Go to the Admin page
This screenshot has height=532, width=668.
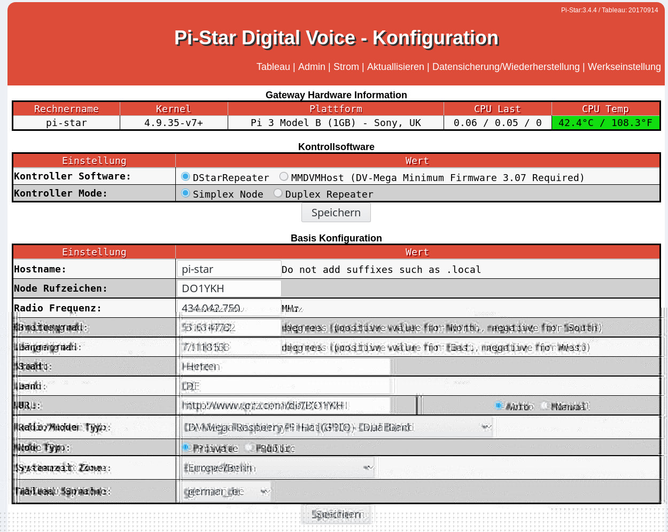pos(312,67)
